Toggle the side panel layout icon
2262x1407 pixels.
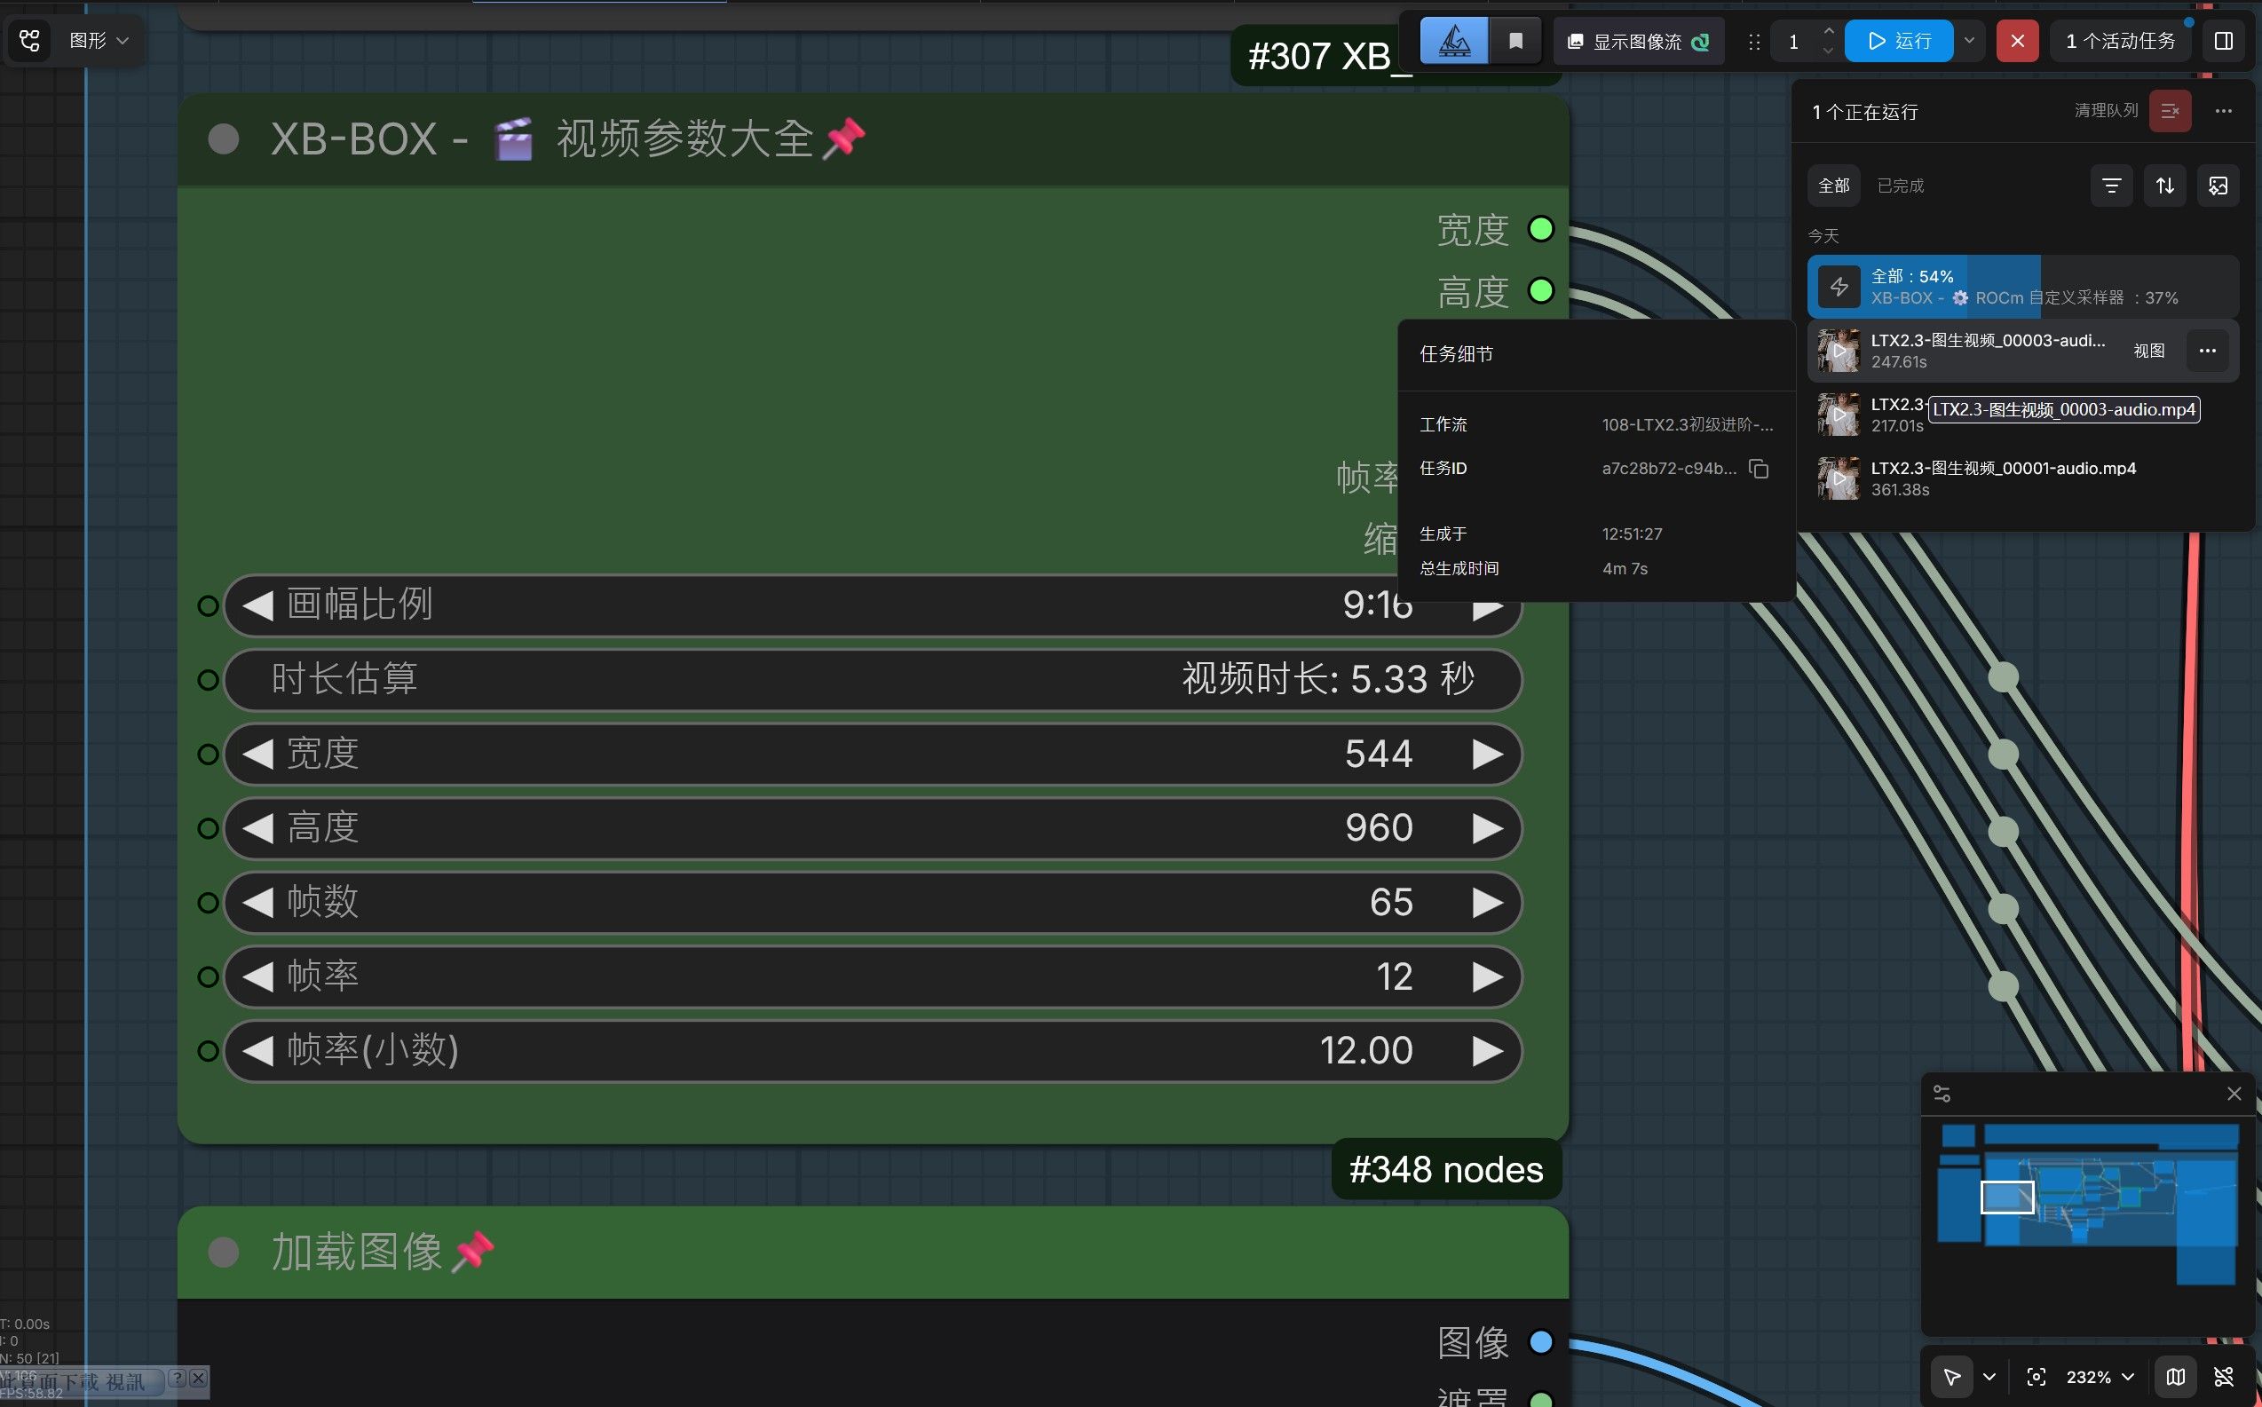tap(2223, 41)
